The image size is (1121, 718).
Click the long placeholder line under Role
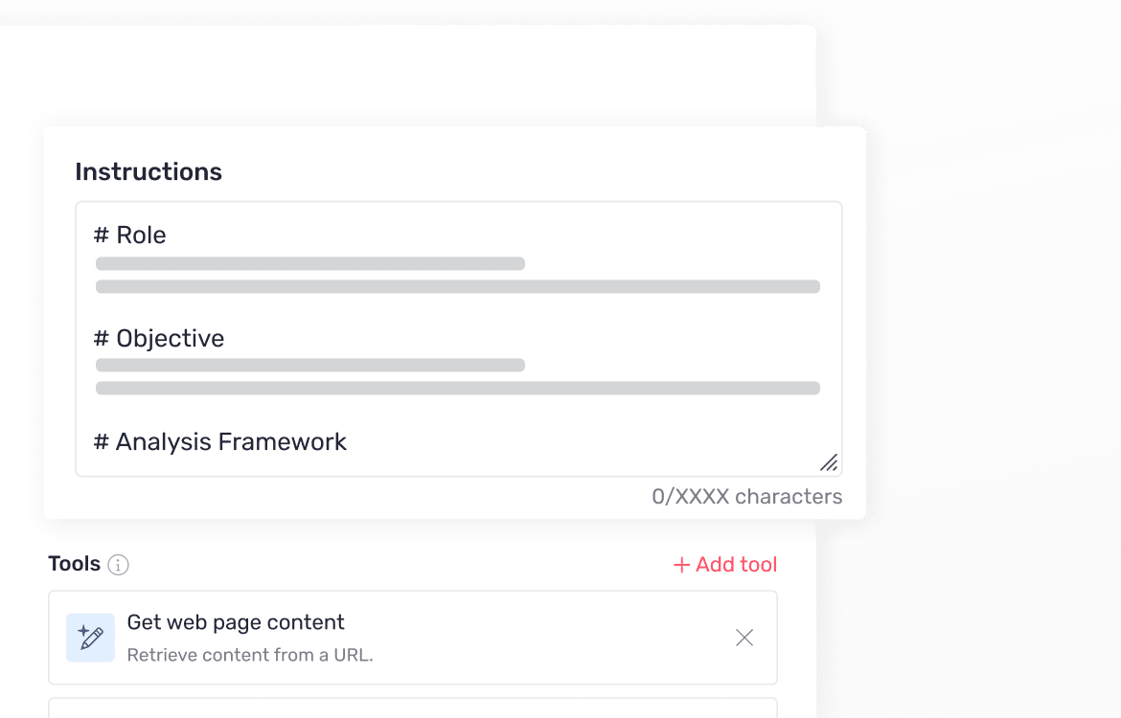pos(458,286)
